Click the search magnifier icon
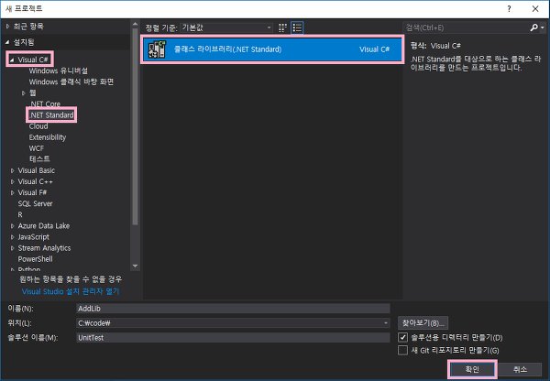 (x=533, y=27)
